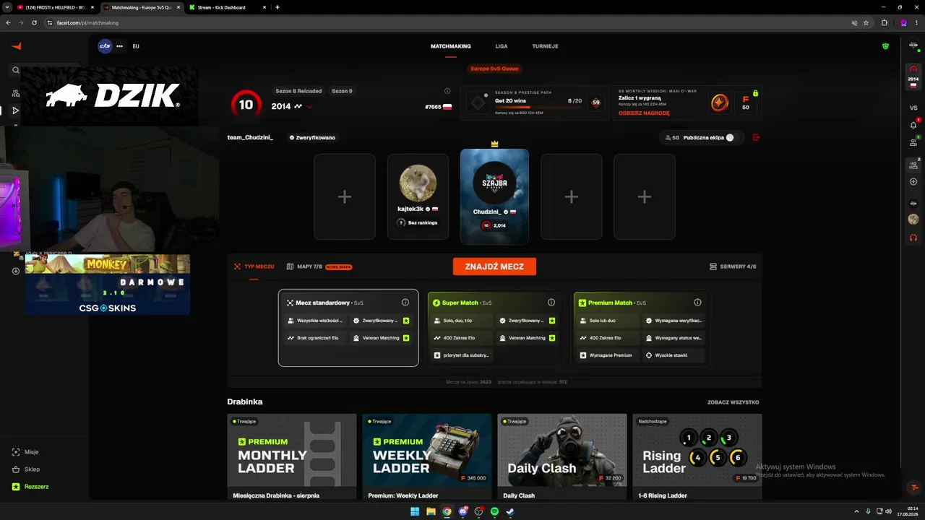
Task: Click the locked F 50 points reward
Action: (746, 102)
